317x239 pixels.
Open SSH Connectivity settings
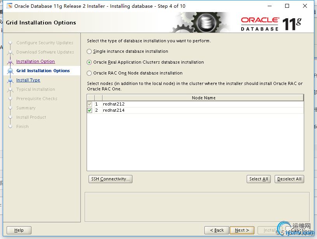pos(110,179)
